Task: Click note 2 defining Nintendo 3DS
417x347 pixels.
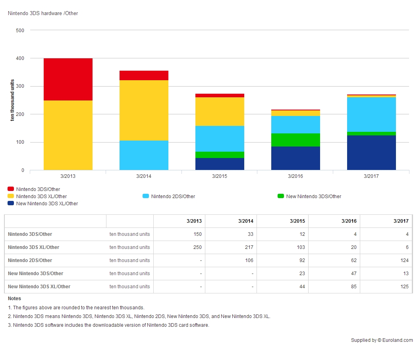Action: pos(139,316)
